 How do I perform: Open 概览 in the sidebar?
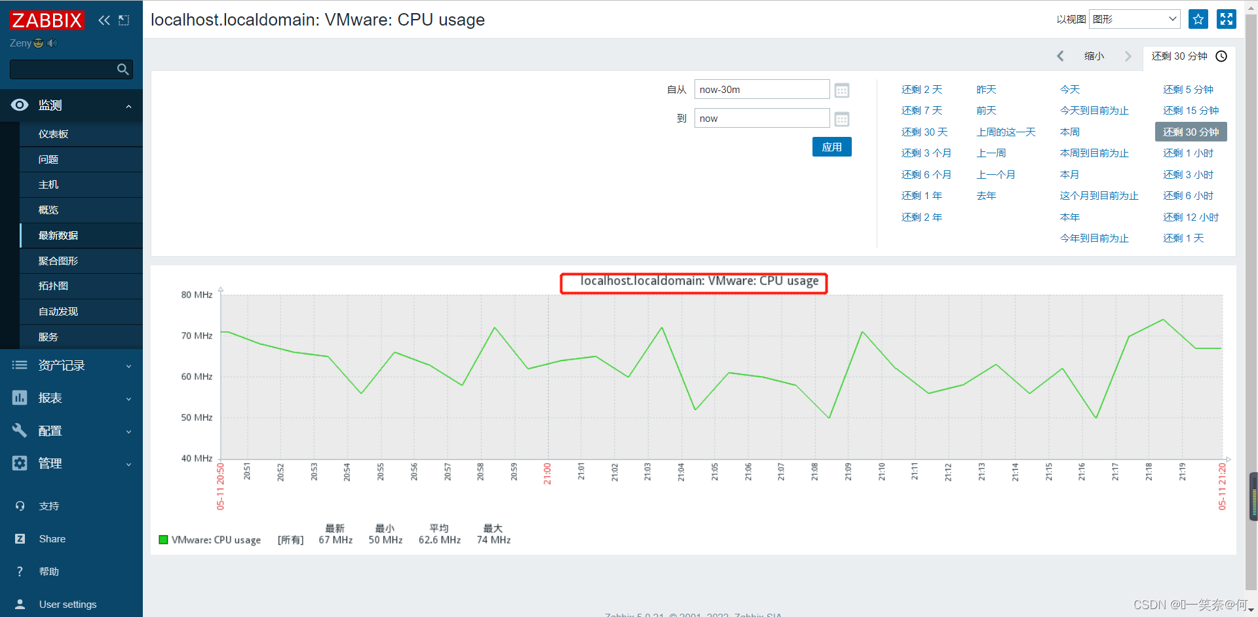[81, 210]
